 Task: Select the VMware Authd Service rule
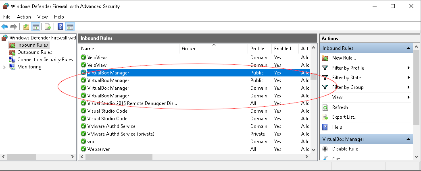[195, 126]
